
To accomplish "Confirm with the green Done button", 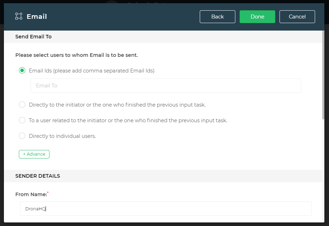I will [257, 17].
